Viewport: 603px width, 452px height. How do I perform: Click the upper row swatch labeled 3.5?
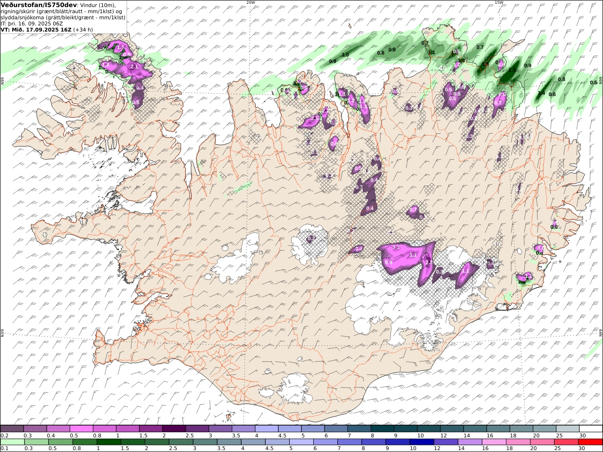click(x=243, y=429)
